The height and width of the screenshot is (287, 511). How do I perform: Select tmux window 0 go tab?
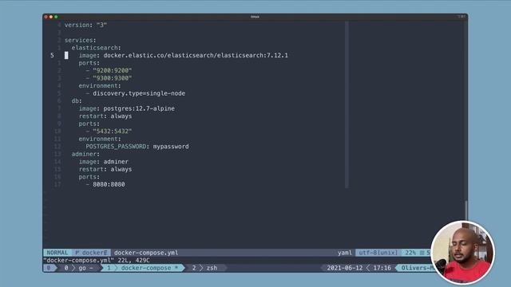coord(78,268)
